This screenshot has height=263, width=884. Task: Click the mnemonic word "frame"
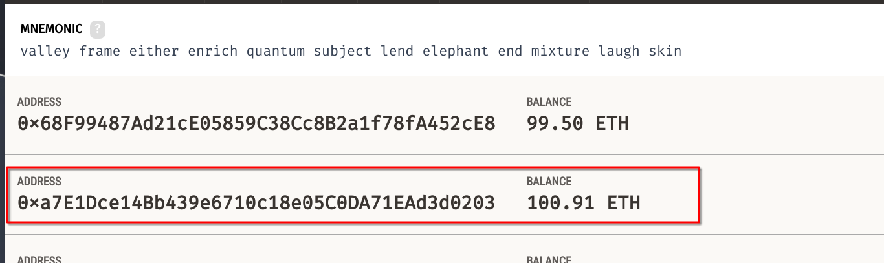coord(100,51)
